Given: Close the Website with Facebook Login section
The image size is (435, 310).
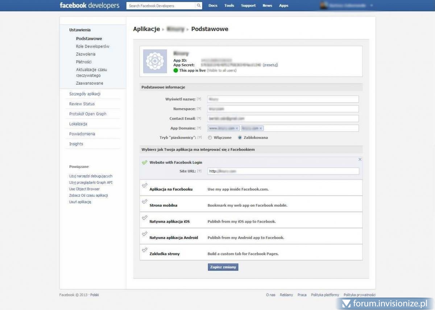Looking at the screenshot, I should coord(360,159).
